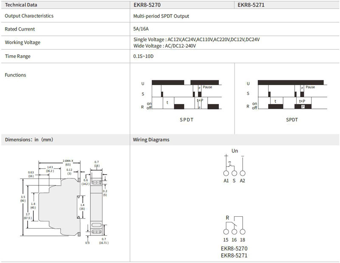The image size is (340, 263).
Task: Select relay terminal 16 circle
Action: (x=234, y=232)
